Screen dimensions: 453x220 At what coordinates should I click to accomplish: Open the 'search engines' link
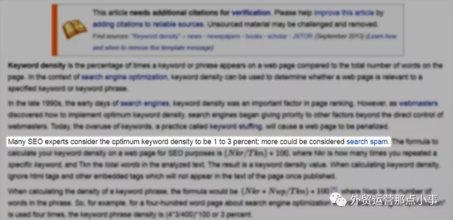145,104
